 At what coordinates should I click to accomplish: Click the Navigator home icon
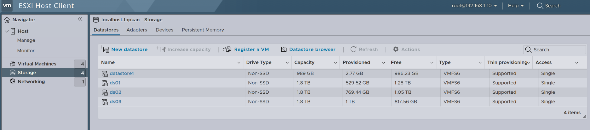coord(7,20)
